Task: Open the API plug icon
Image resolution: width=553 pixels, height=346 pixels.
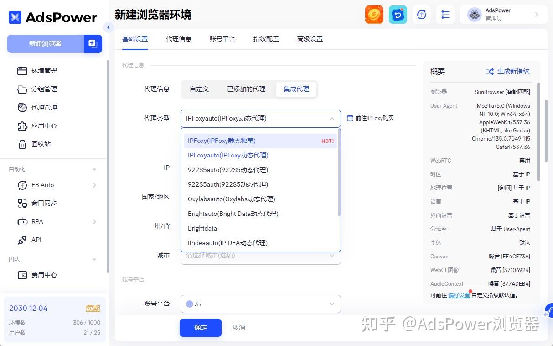Action: coord(22,240)
